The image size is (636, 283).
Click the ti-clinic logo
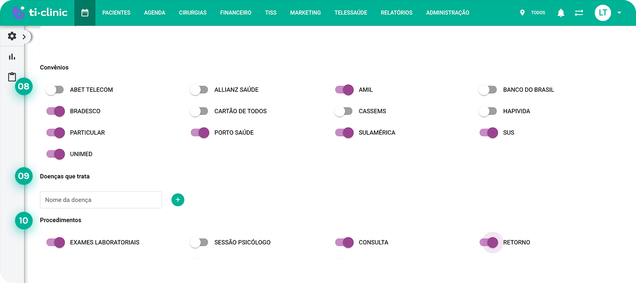pyautogui.click(x=40, y=12)
